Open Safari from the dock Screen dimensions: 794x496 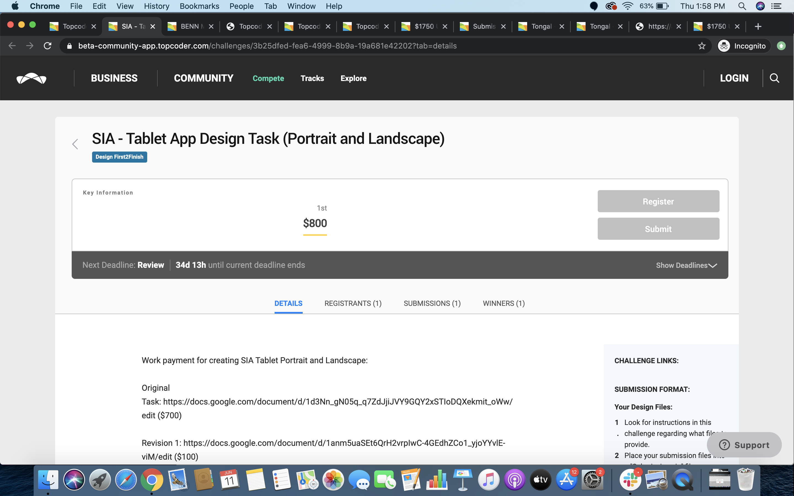126,479
